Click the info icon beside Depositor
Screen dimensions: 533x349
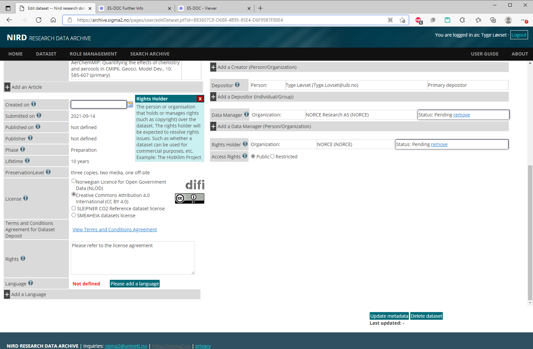(237, 85)
